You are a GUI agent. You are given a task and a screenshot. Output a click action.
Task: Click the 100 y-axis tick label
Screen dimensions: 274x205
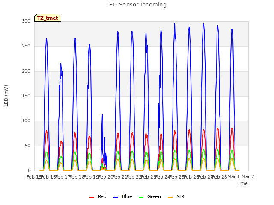pos(26,120)
